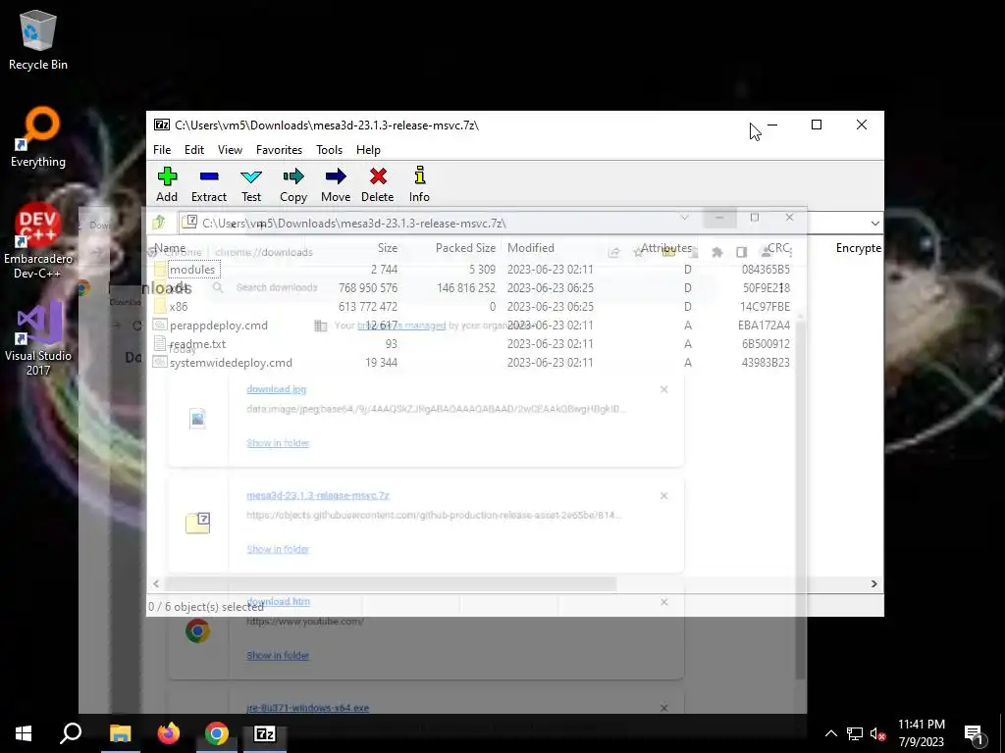Select systemwidedeploy.cmd in the list
Viewport: 1005px width, 753px height.
pos(231,363)
